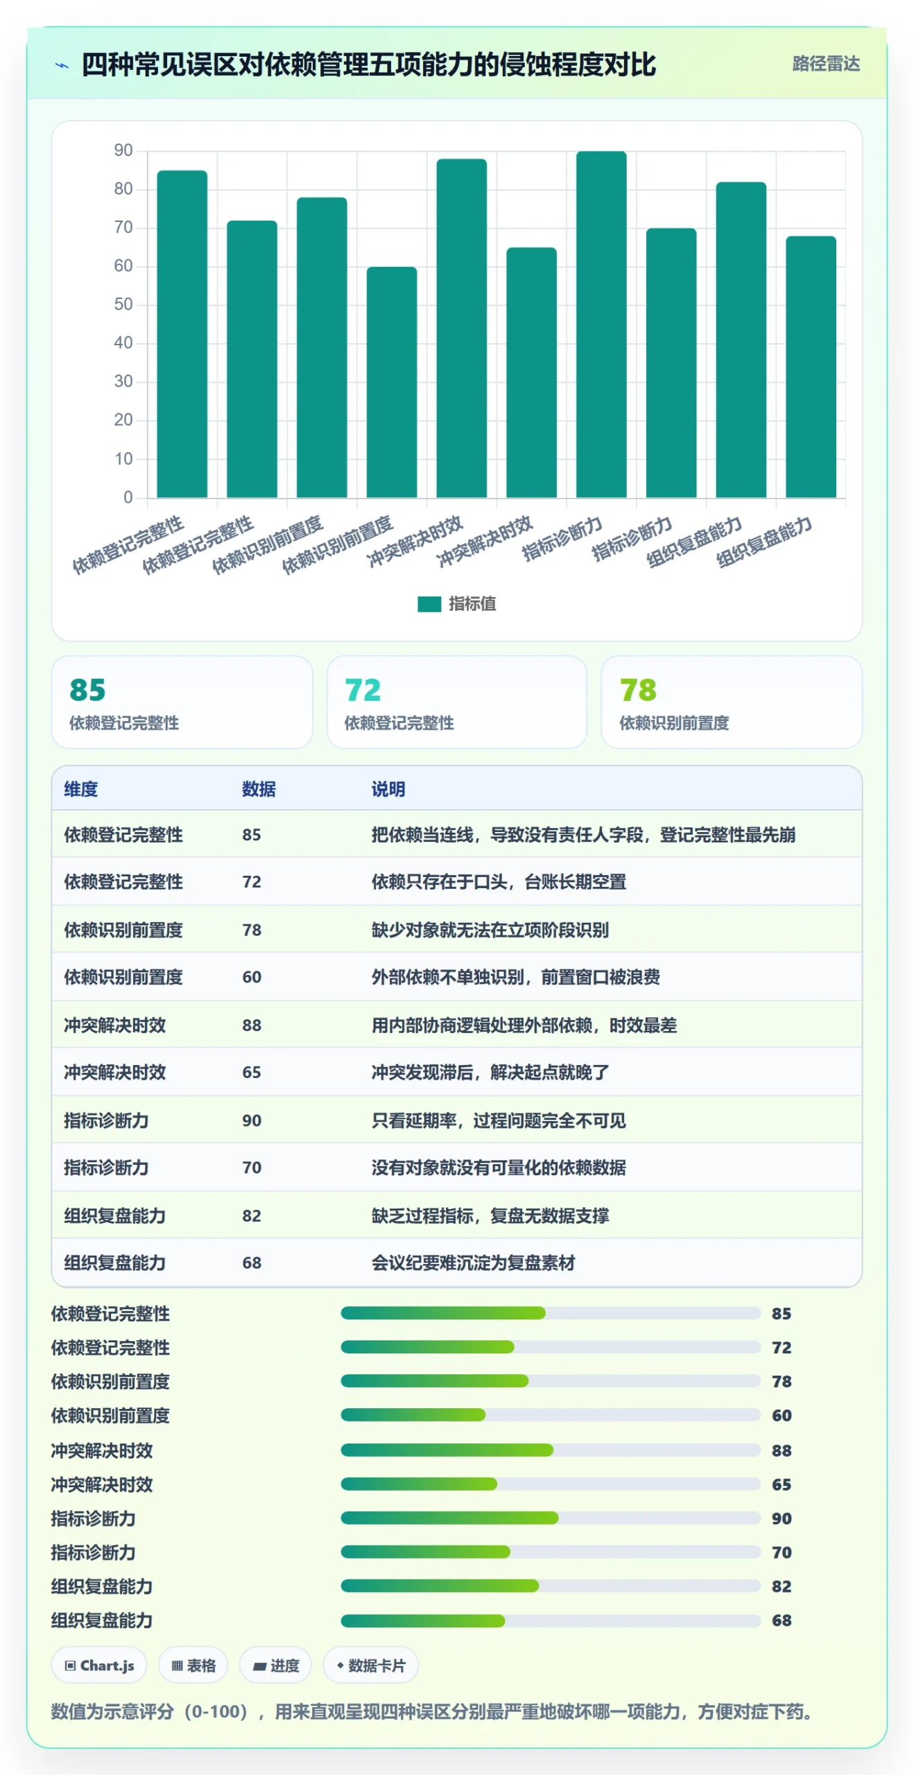Click row text 用内部协商逻辑处理外部依赖，时效最差
Screen dimensions: 914x1775
(524, 1025)
